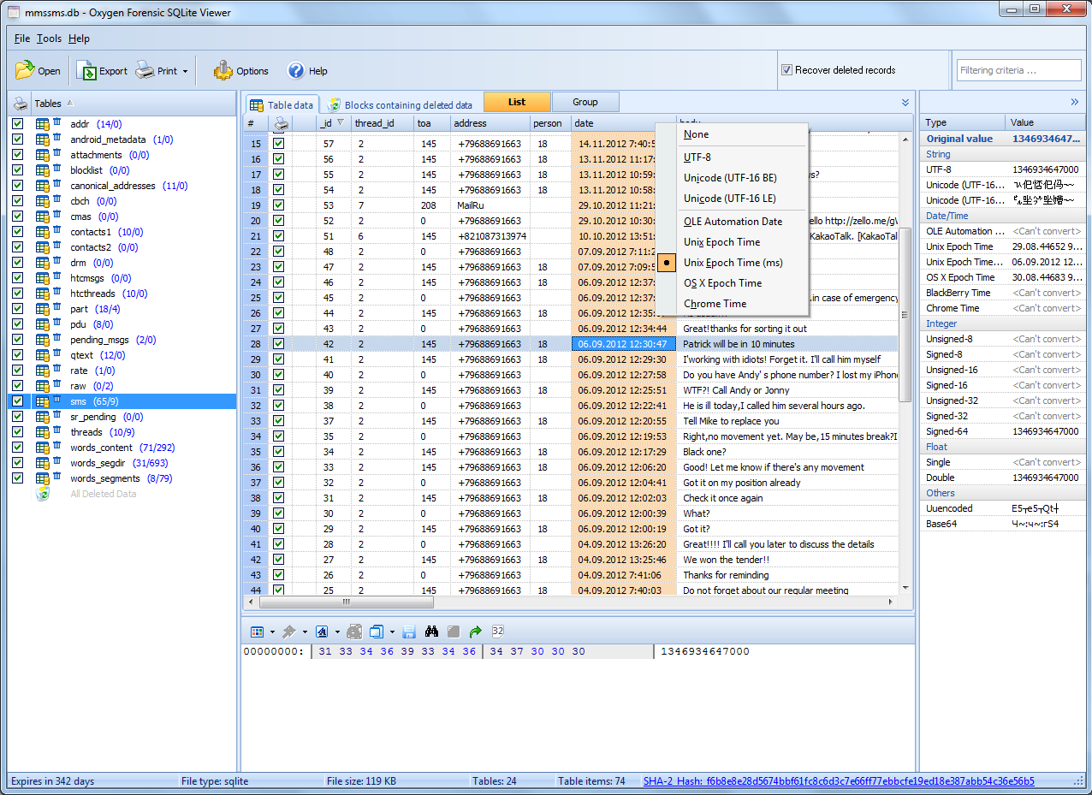Select Unix Epoch Time from context menu

click(x=721, y=242)
